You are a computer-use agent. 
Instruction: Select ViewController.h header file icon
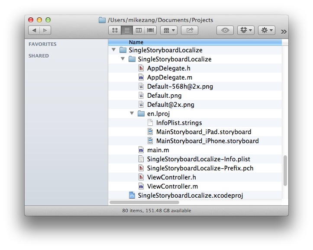point(141,177)
